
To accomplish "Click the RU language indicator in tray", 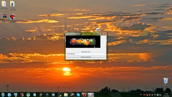I will 141,95.
